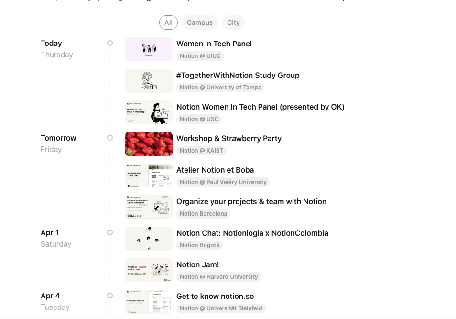Click the Atelier Notion et Boba thumbnail
This screenshot has height=319, width=456.
coord(149,176)
